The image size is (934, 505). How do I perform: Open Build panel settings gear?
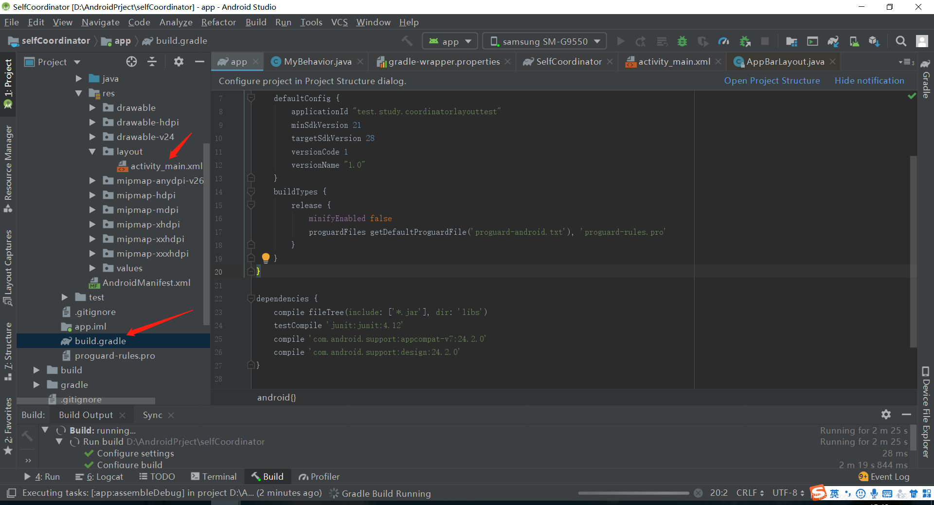pos(886,415)
